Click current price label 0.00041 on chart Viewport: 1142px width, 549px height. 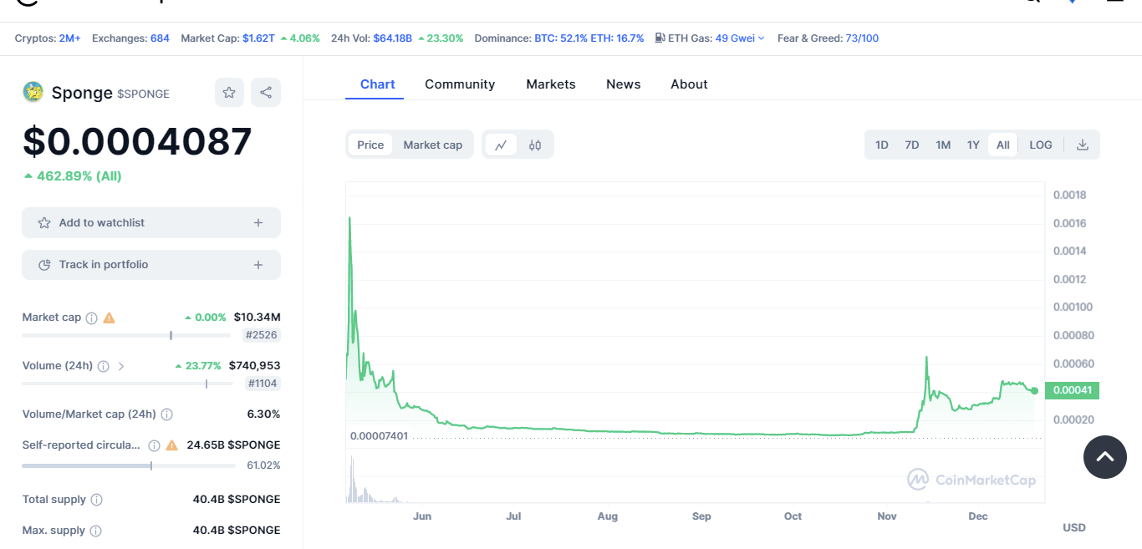point(1073,390)
